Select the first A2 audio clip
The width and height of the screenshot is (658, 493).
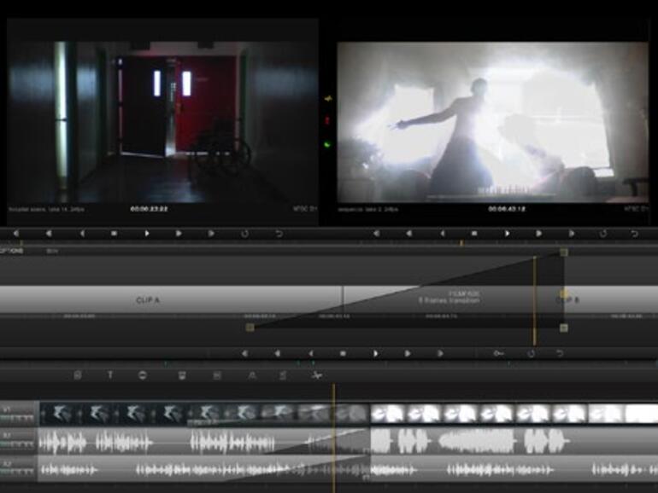[x=204, y=469]
